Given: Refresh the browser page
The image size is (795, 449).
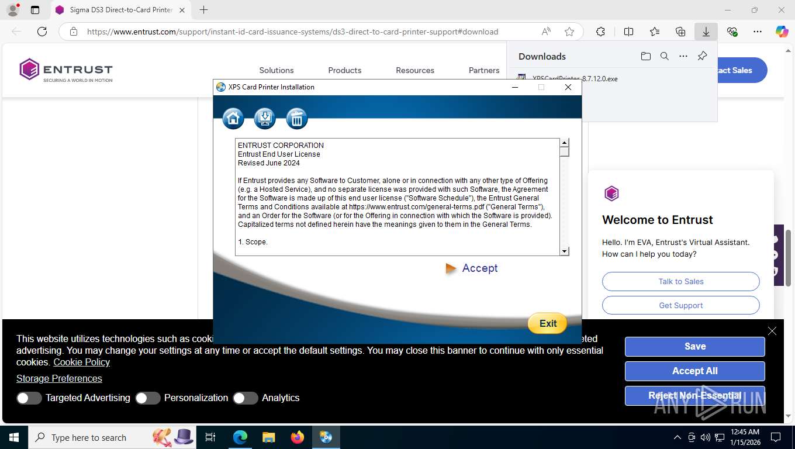Looking at the screenshot, I should pyautogui.click(x=42, y=32).
